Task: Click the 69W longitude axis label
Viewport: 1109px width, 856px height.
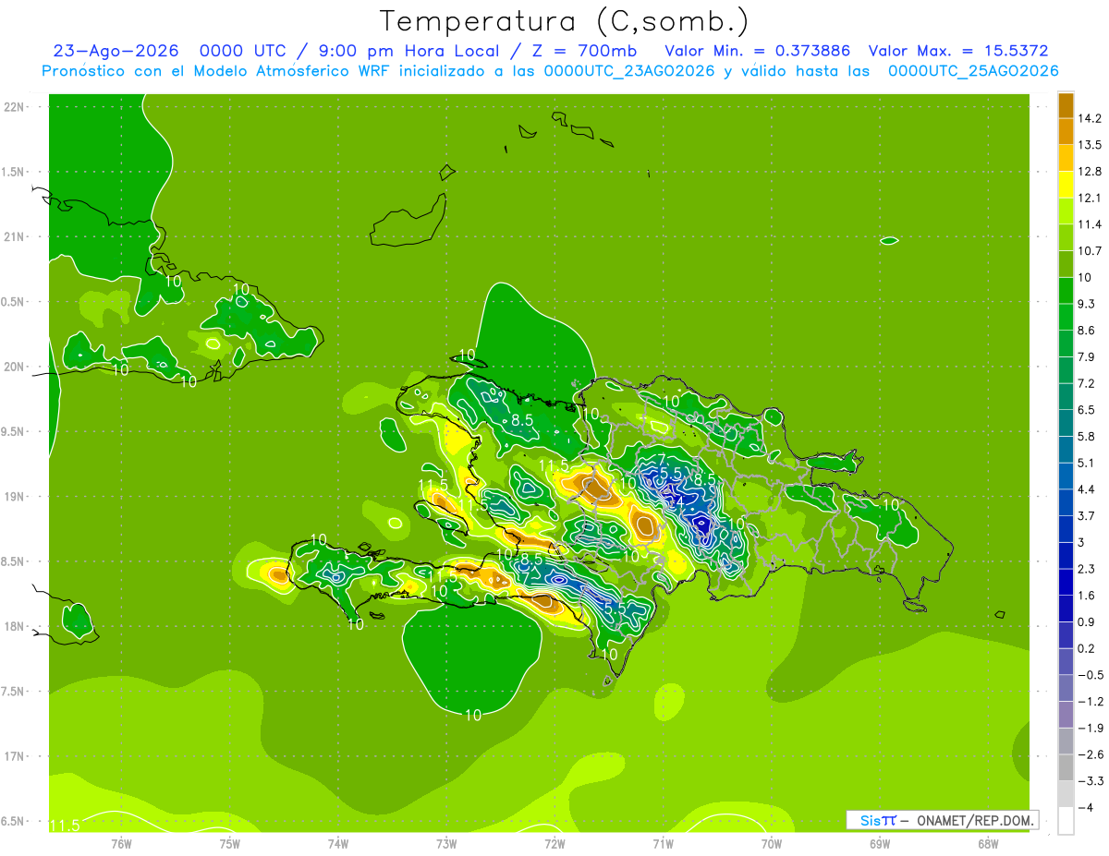Action: [x=880, y=844]
